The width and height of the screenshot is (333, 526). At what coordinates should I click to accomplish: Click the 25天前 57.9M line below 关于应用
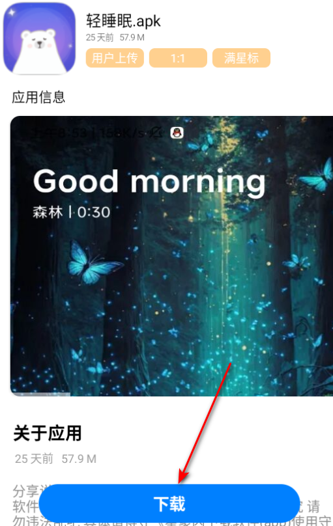click(x=55, y=458)
